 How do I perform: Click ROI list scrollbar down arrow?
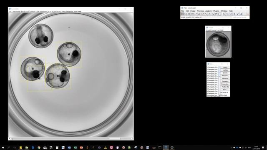coord(219,95)
